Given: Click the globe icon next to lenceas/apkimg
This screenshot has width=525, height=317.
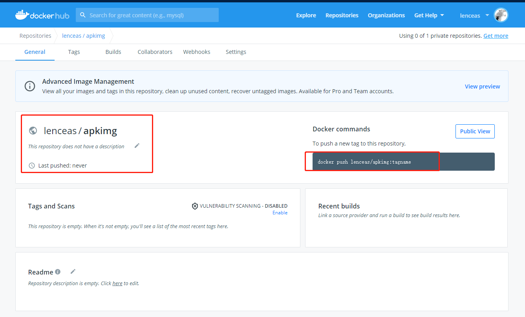Looking at the screenshot, I should tap(33, 130).
